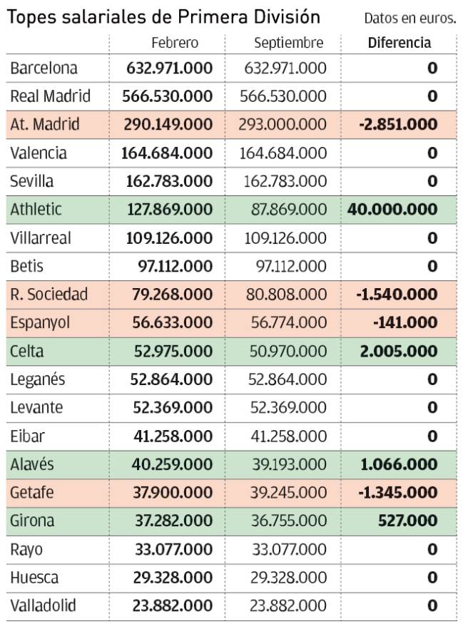Click Espanyol's -141.000 difference value
The image size is (463, 624).
(405, 322)
